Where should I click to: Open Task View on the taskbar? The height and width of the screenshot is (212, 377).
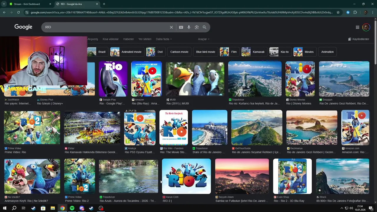coord(24,208)
